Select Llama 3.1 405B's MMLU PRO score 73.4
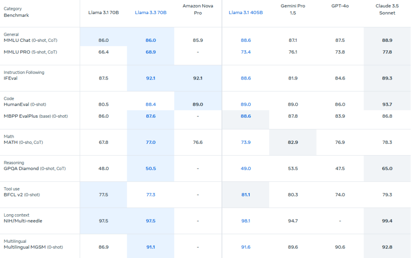The width and height of the screenshot is (411, 258). (246, 52)
